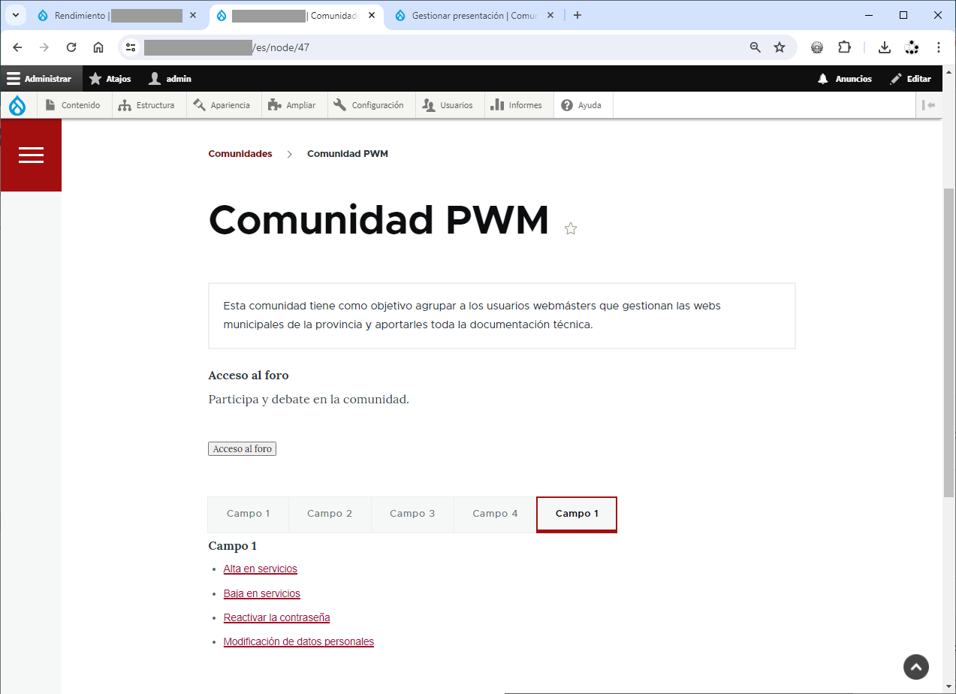Open browser downloads
The image size is (956, 694).
pos(885,47)
